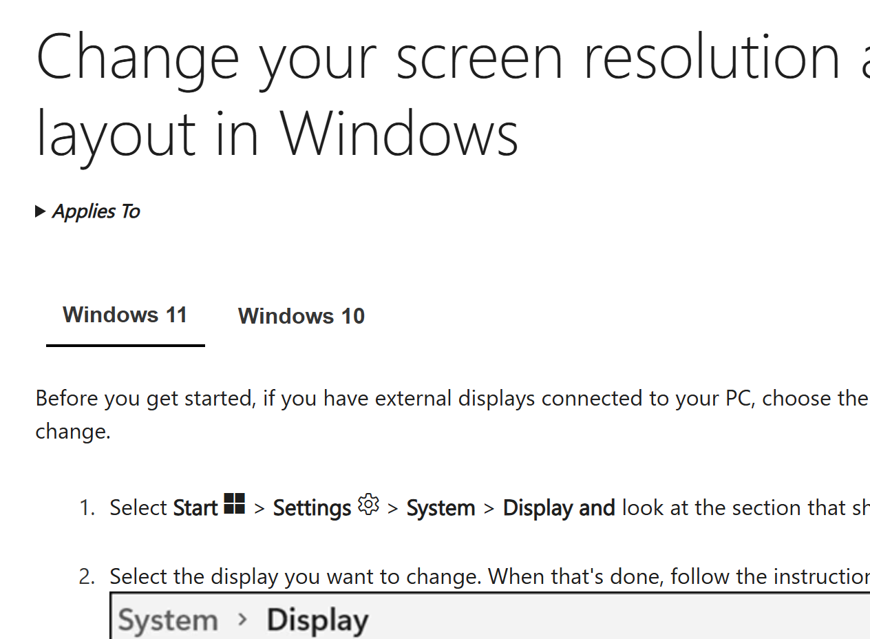This screenshot has width=870, height=639.
Task: Click the bold 'System' label in step 1
Action: 441,507
